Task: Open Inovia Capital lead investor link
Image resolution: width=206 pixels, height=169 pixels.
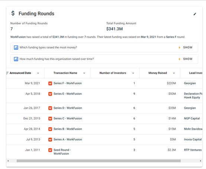Action: tap(193, 140)
